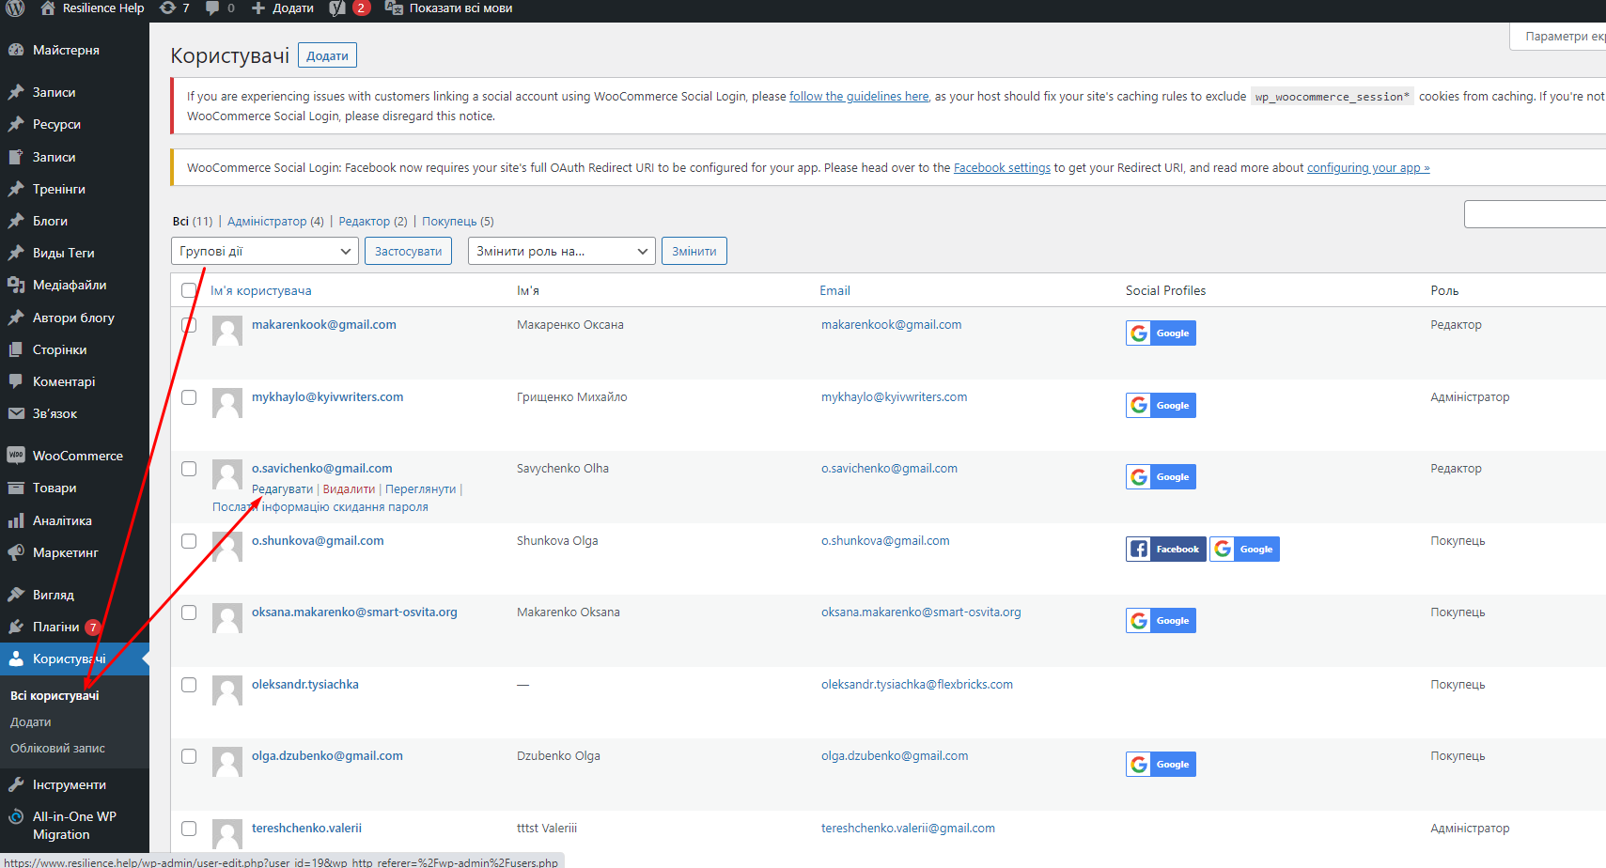
Task: Filter users by Редактор (2)
Action: [373, 222]
